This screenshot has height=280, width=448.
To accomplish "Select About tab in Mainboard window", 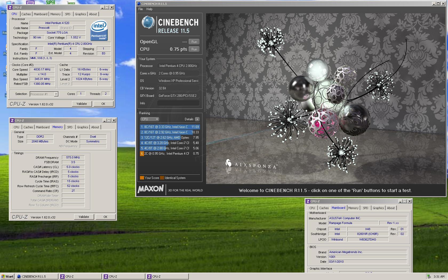I will 391,208.
